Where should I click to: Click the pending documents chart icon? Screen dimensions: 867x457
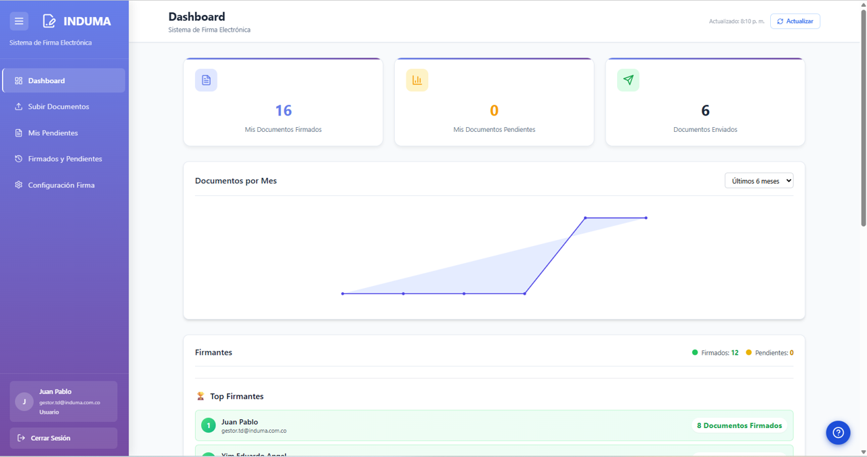(x=417, y=80)
